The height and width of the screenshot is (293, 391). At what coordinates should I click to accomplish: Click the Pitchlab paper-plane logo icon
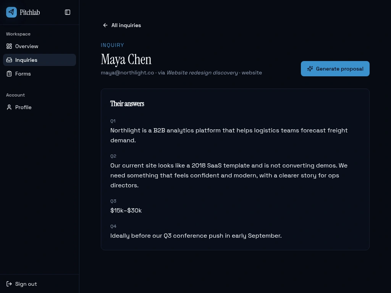coord(11,12)
